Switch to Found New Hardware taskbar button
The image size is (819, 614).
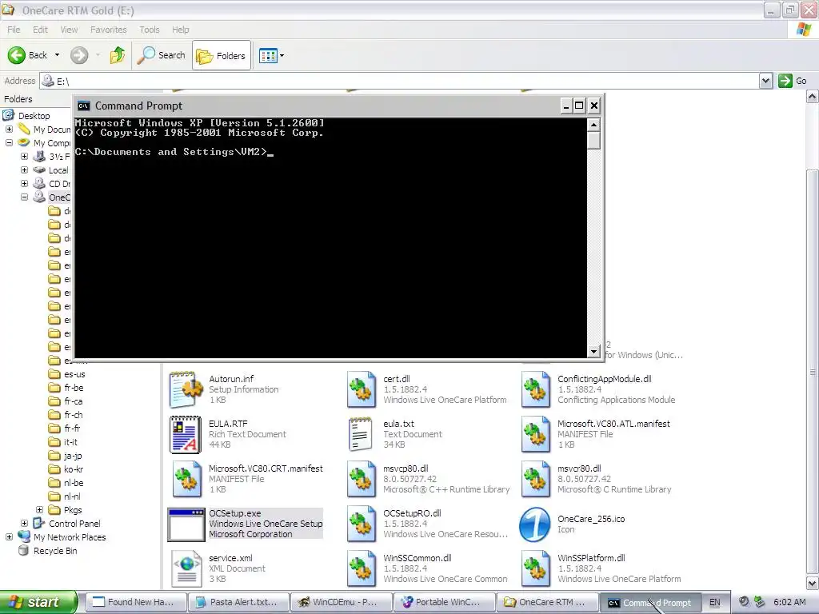click(x=134, y=603)
